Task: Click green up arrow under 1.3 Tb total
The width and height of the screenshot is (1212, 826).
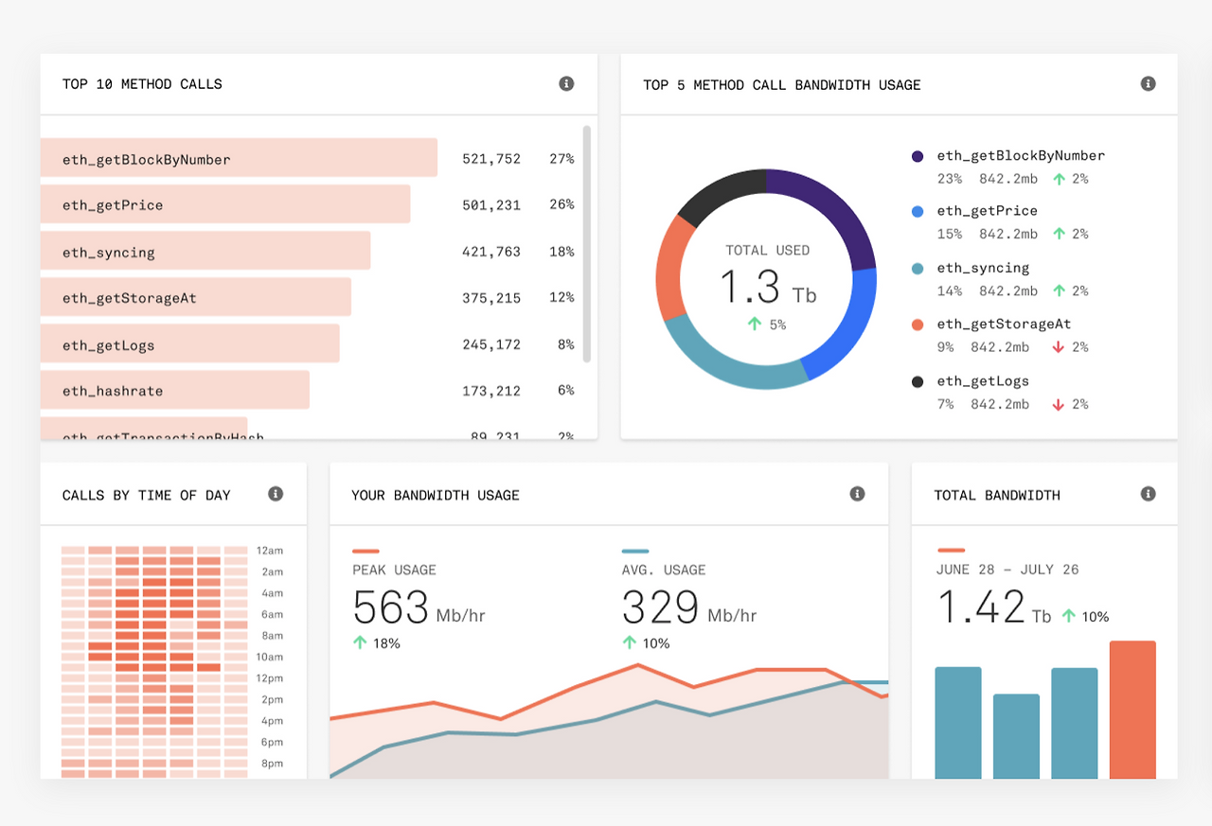Action: coord(755,324)
